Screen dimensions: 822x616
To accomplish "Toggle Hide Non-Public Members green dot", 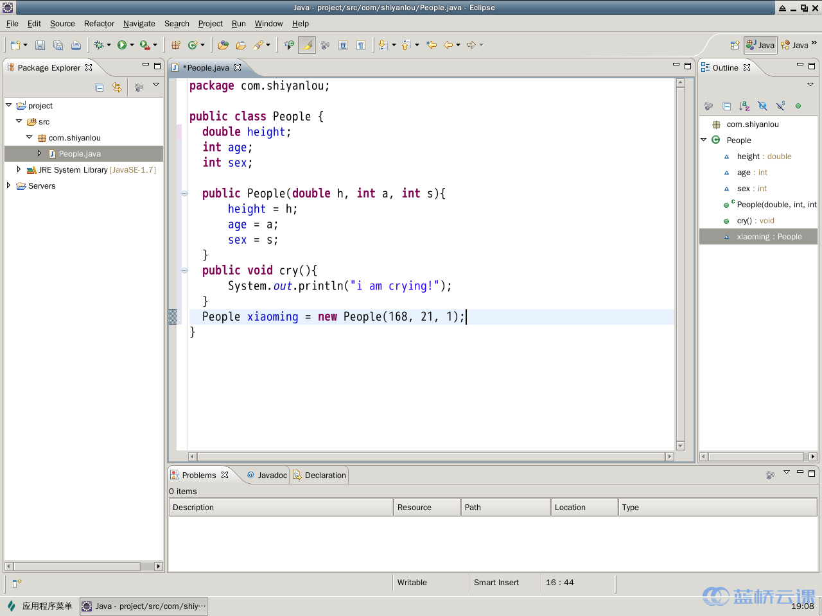I will [798, 106].
